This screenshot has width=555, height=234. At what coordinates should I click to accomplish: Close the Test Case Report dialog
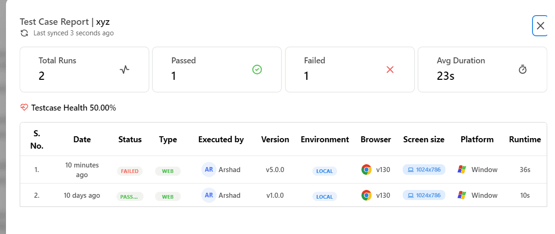click(540, 26)
